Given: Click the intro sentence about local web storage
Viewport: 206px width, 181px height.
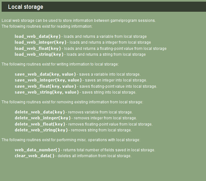Looking at the screenshot, I should pos(79,21).
